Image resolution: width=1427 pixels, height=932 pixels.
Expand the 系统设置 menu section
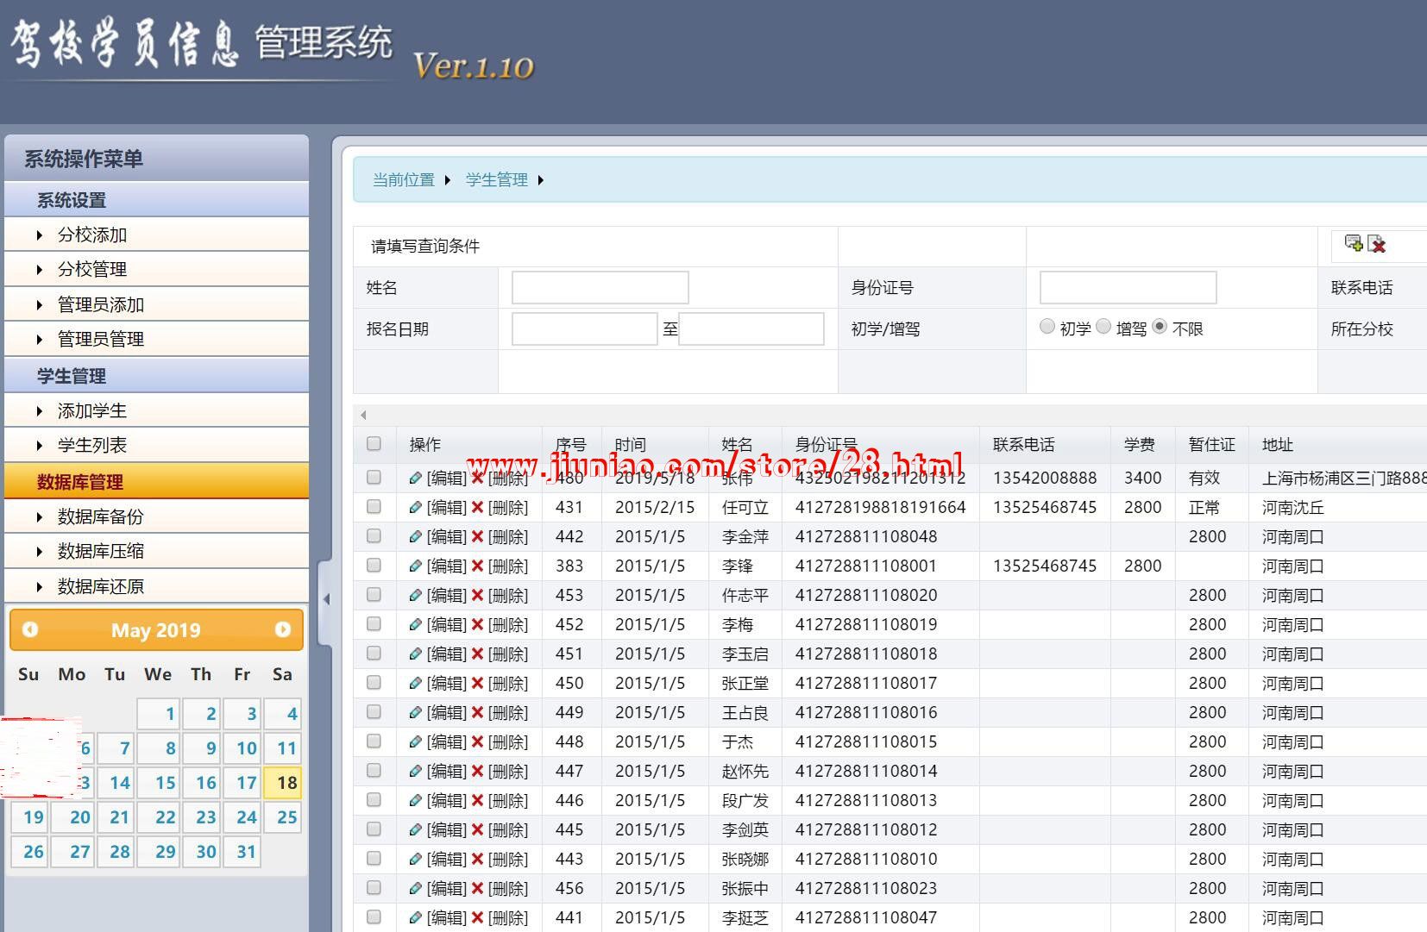point(72,200)
